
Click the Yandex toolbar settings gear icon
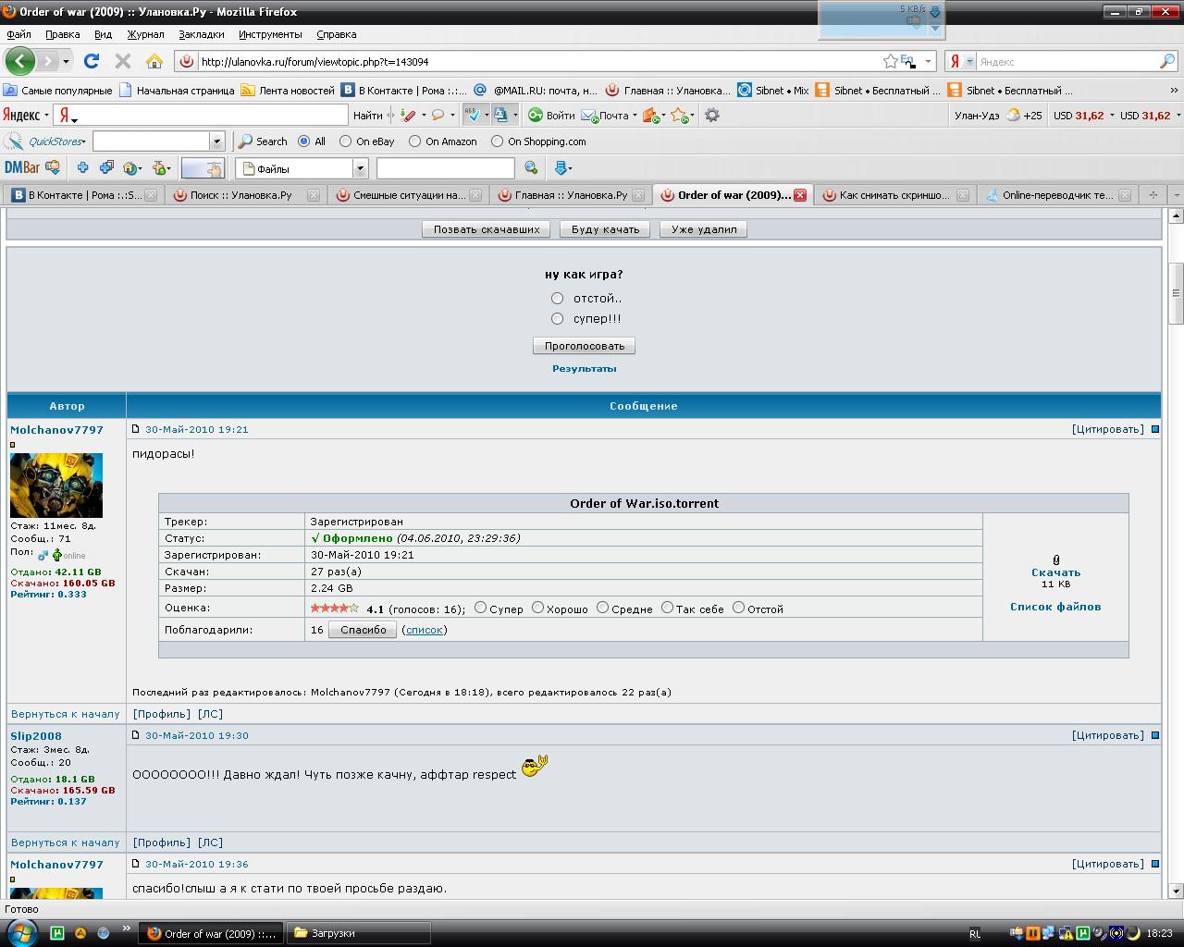(711, 116)
